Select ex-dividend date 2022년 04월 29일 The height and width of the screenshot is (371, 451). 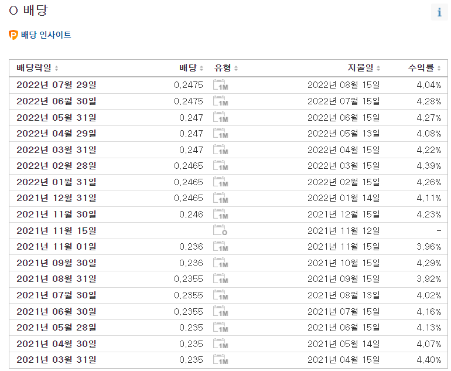(56, 134)
